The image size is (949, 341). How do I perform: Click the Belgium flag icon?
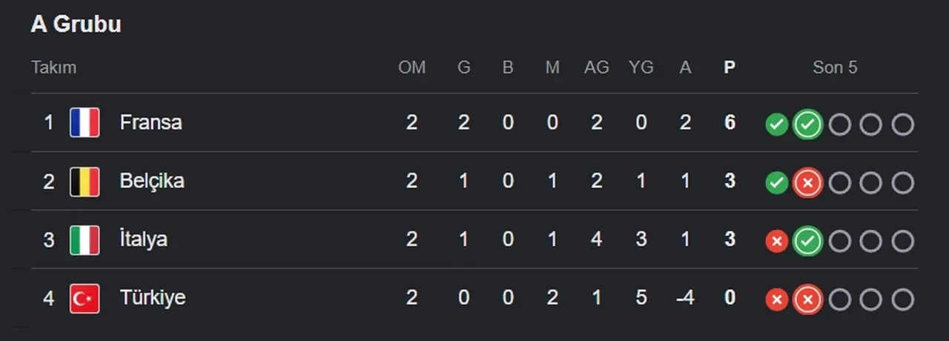point(85,182)
